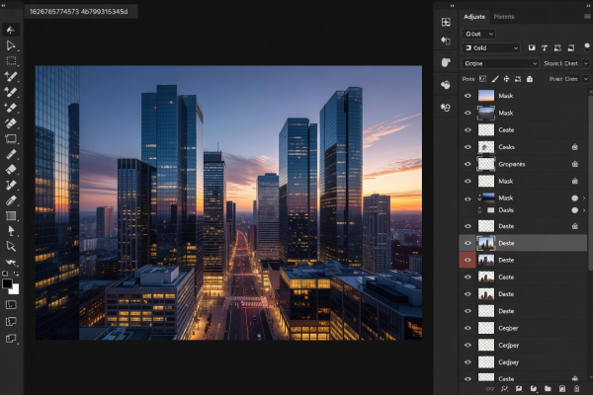Viewport: 593px width, 395px height.
Task: Select the layer named Cejpey
Action: pyautogui.click(x=508, y=362)
